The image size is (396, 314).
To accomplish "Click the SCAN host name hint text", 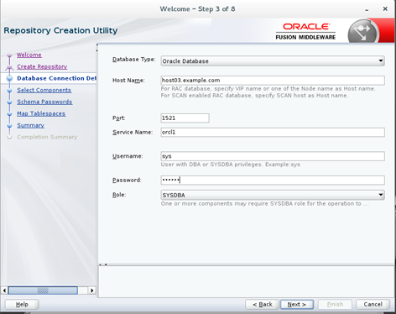I will [254, 96].
